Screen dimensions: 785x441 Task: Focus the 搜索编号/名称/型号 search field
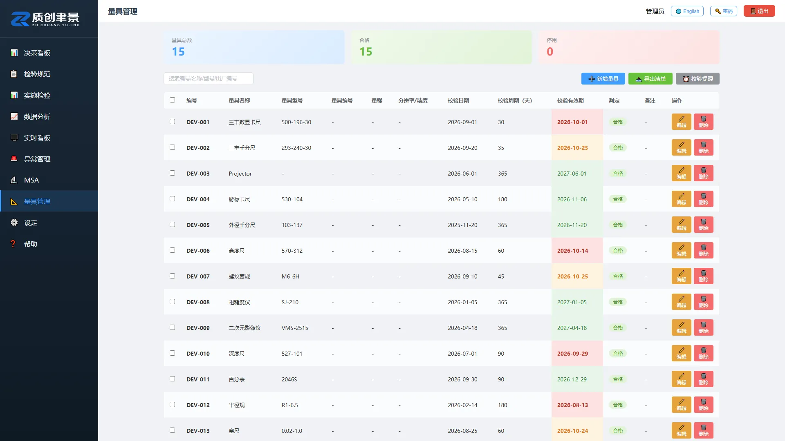(x=209, y=78)
